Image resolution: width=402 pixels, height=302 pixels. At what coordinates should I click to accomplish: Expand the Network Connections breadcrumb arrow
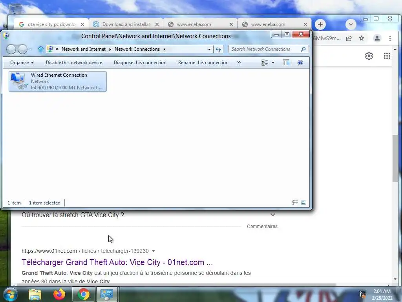click(164, 49)
